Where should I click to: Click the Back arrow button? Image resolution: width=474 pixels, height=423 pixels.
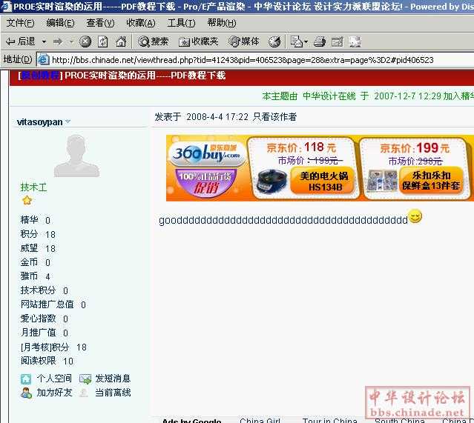(x=20, y=41)
